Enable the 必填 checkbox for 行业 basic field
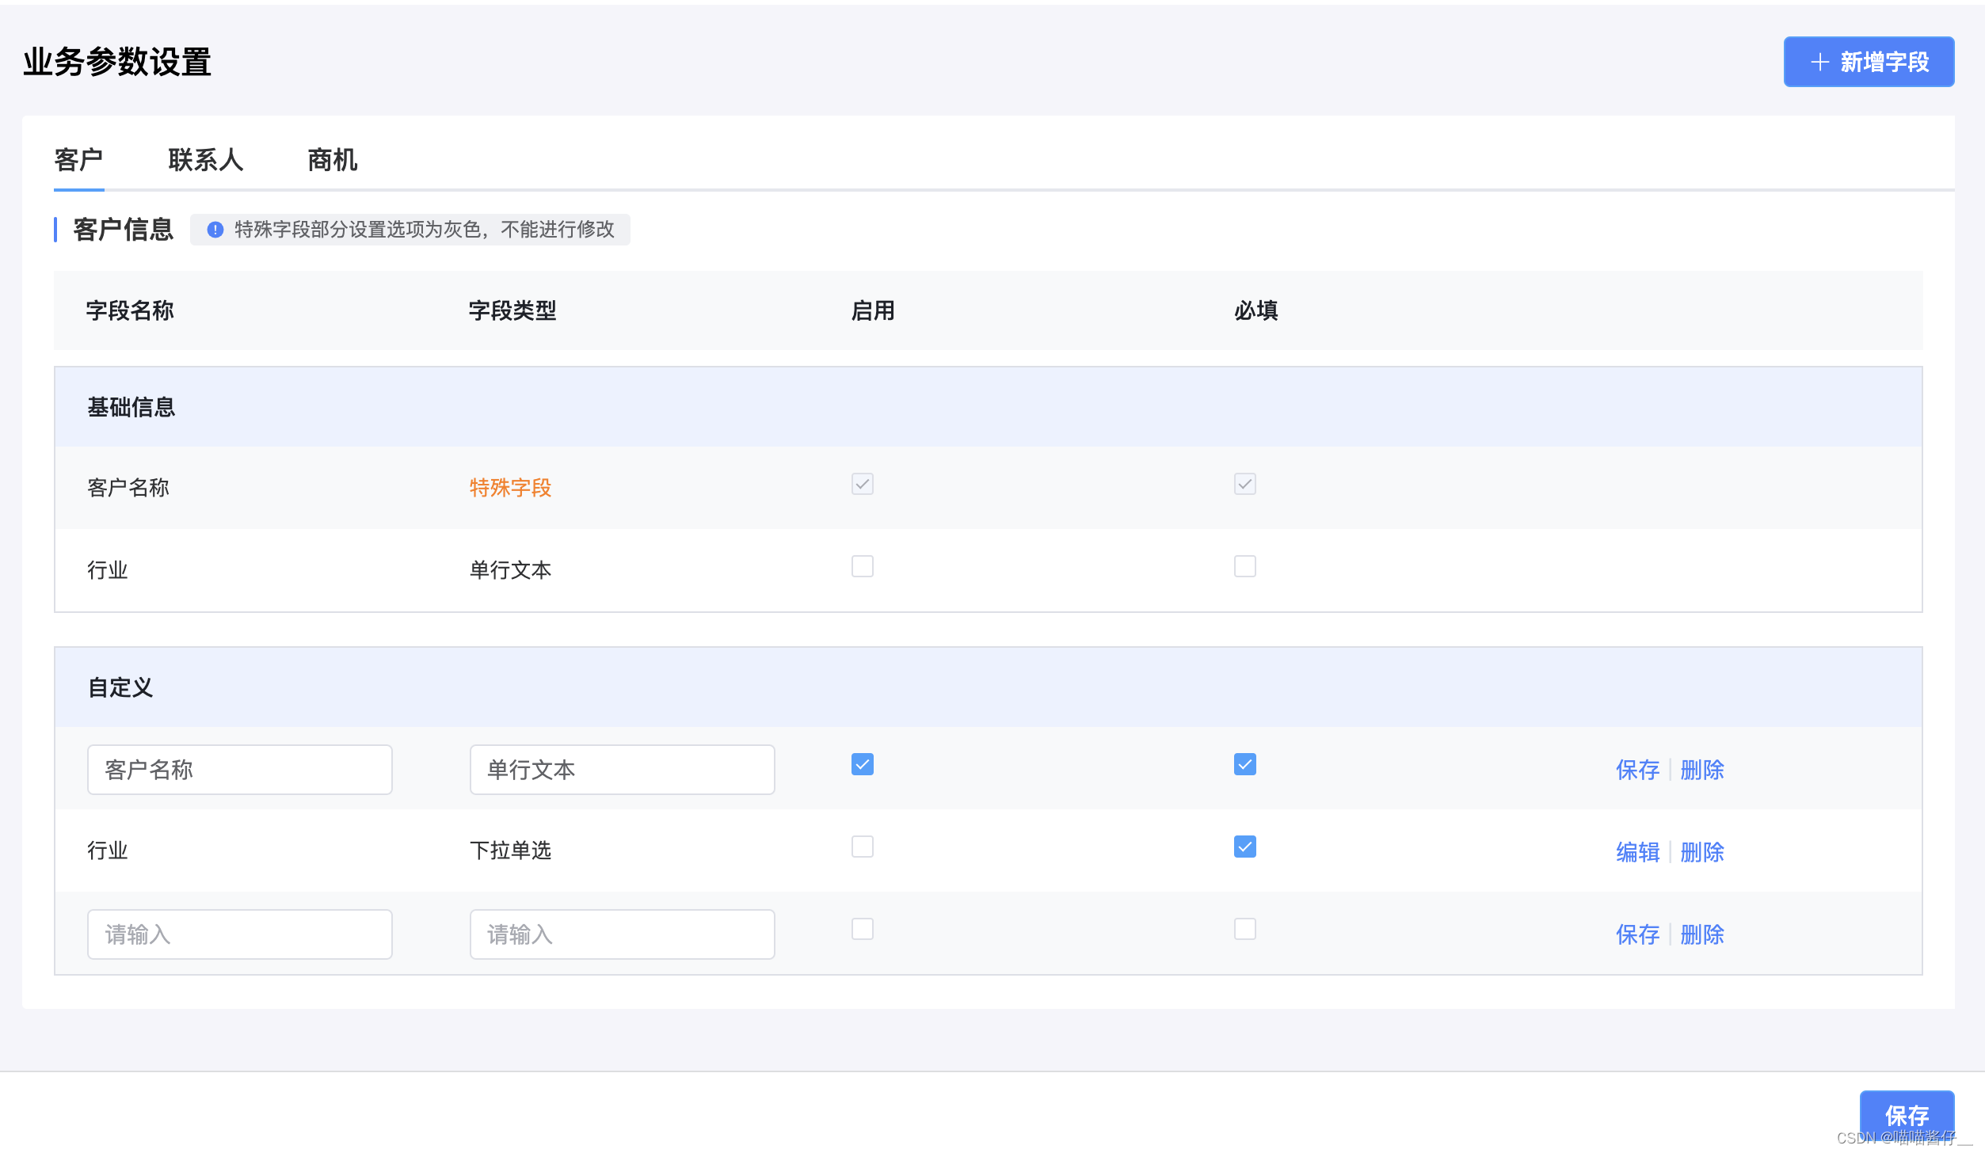The height and width of the screenshot is (1153, 1985). 1244,566
